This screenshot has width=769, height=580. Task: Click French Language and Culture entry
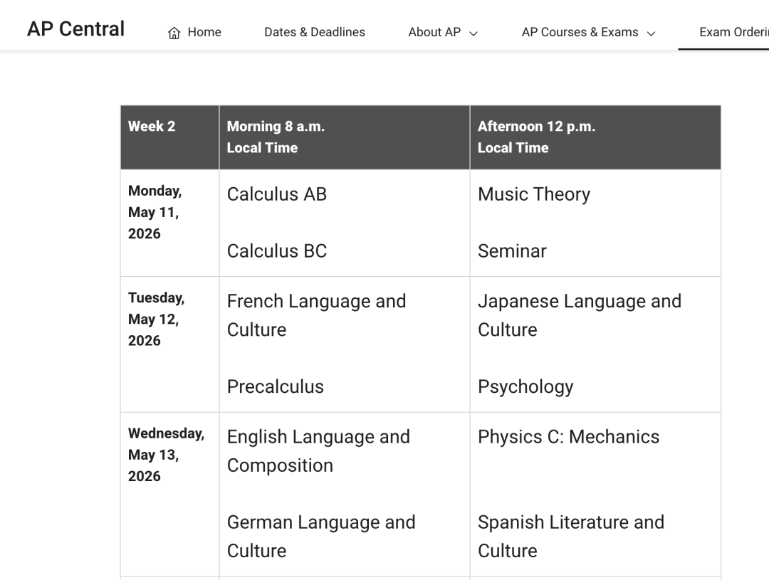pyautogui.click(x=316, y=315)
